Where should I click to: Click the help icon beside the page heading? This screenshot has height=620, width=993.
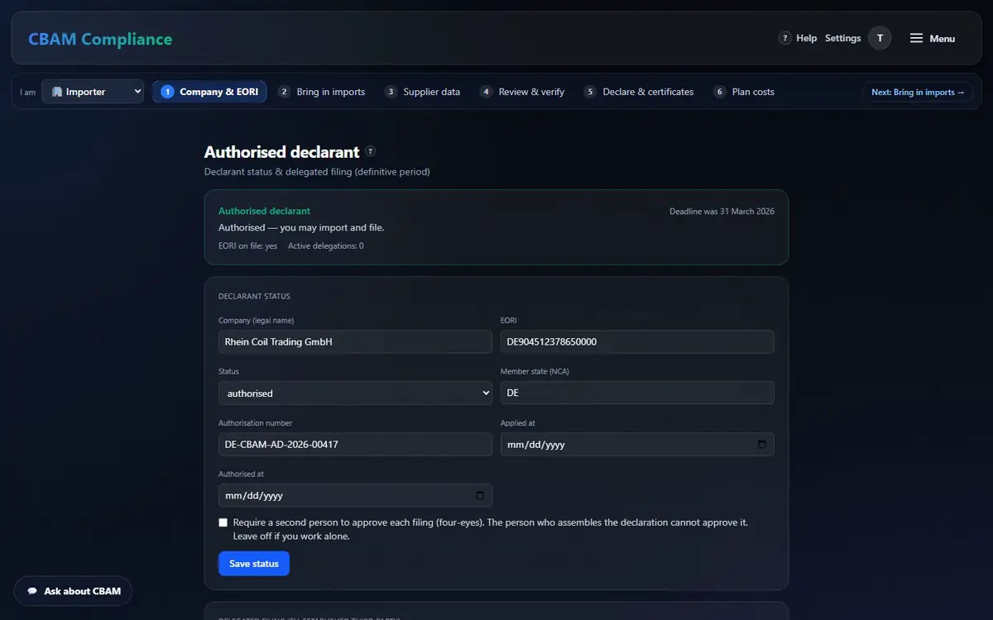pyautogui.click(x=371, y=151)
